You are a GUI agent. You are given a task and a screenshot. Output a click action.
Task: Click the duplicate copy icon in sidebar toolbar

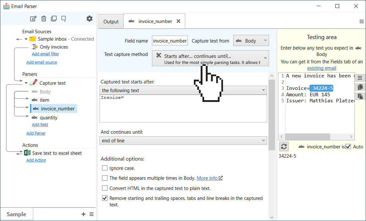(x=54, y=19)
